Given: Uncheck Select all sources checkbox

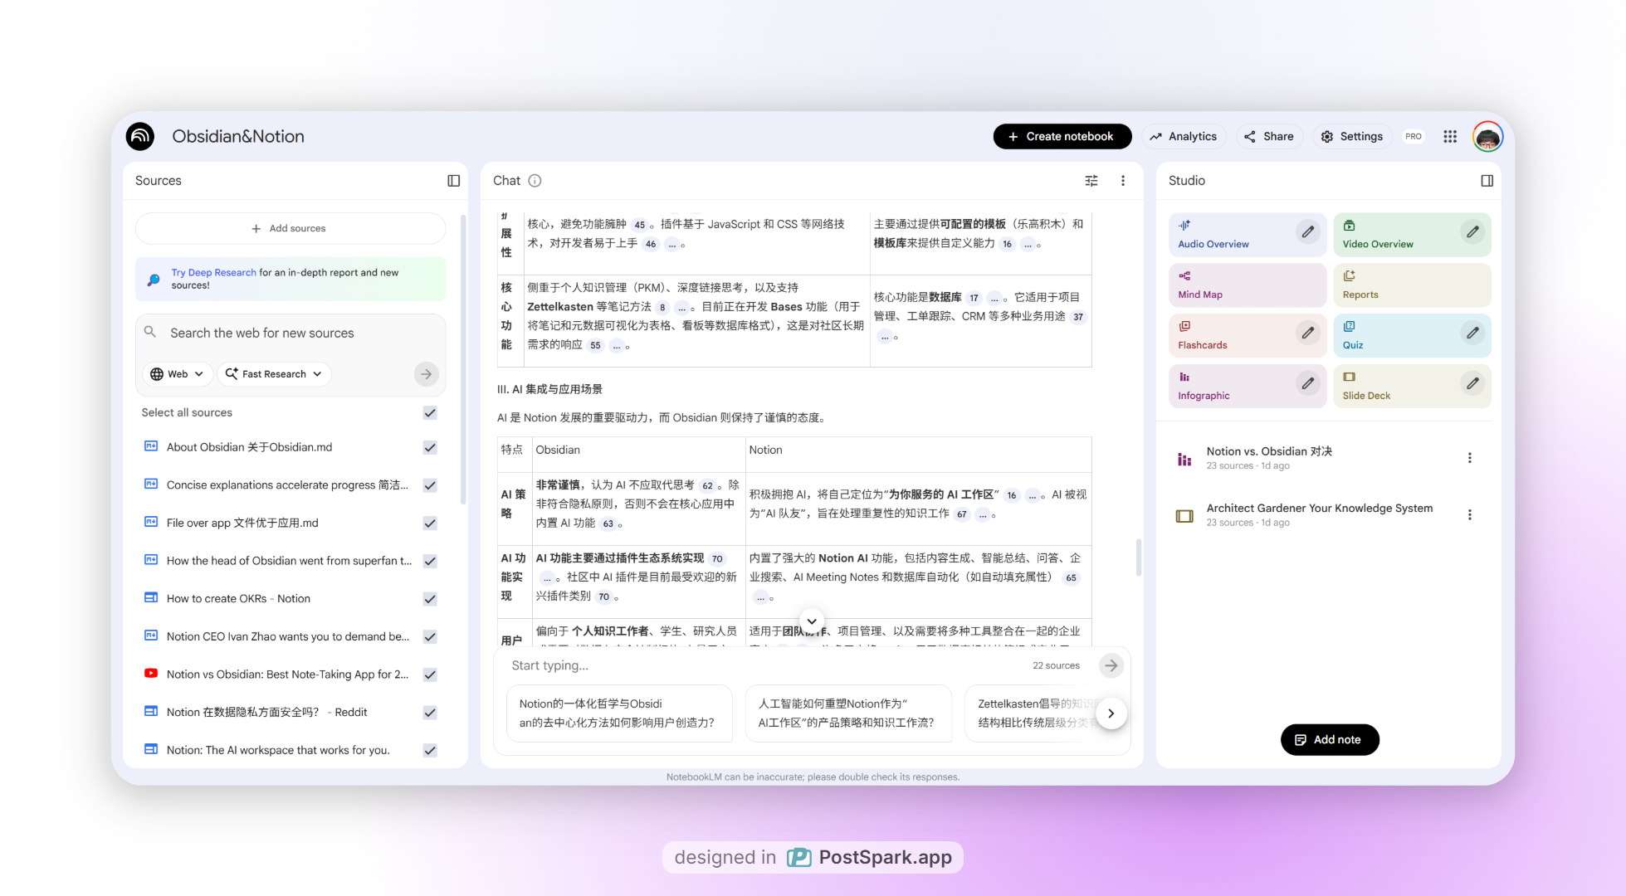Looking at the screenshot, I should [x=430, y=412].
